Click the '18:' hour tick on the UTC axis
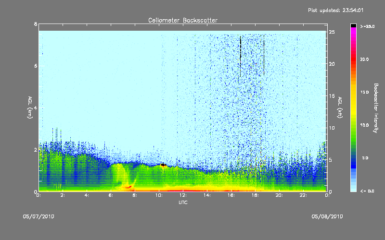Image resolution: width=385 pixels, height=240 pixels. 256,195
